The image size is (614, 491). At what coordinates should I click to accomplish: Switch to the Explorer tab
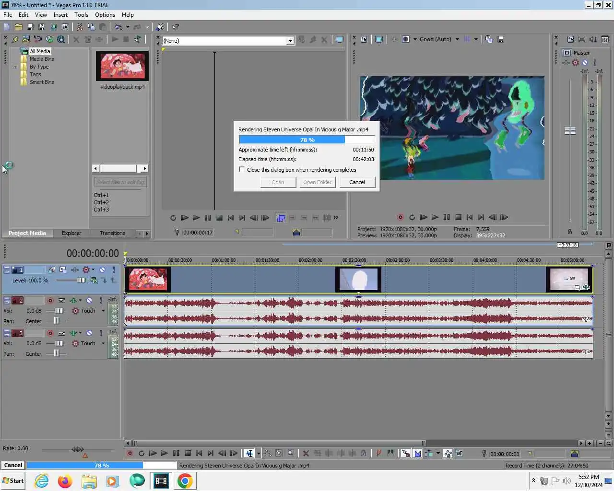click(x=71, y=233)
